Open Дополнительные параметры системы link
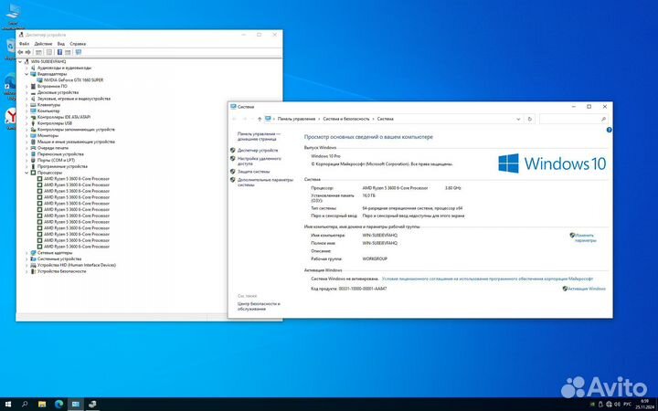The width and height of the screenshot is (658, 411). 265,182
